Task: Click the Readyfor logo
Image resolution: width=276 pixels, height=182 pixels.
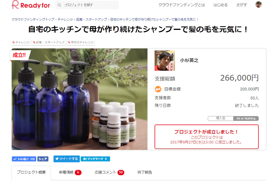Action: click(31, 5)
